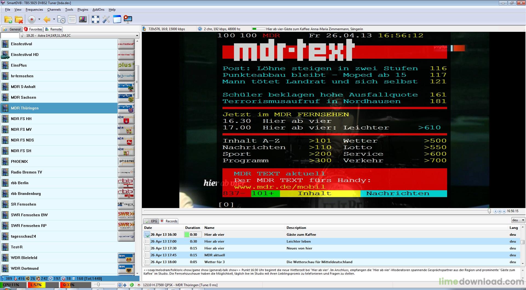Open the channel list editor icon

(x=72, y=19)
